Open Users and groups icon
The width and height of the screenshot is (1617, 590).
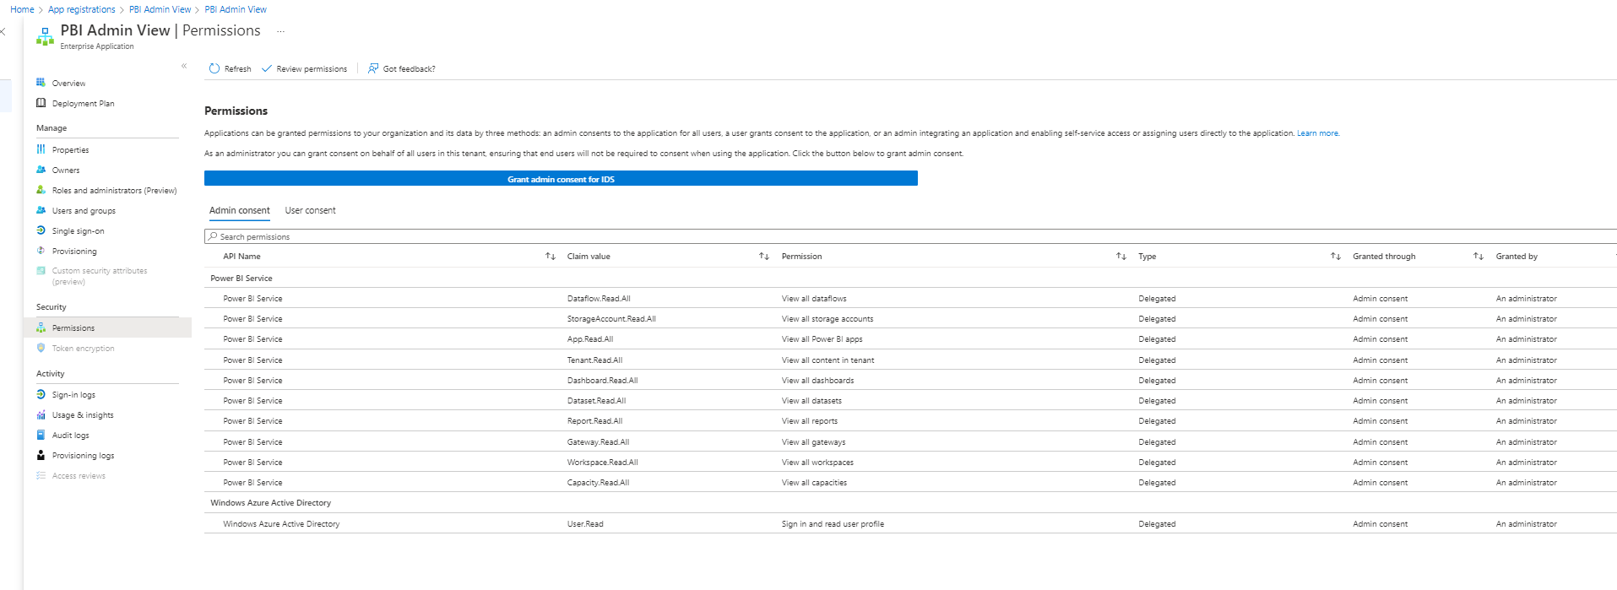pos(41,210)
